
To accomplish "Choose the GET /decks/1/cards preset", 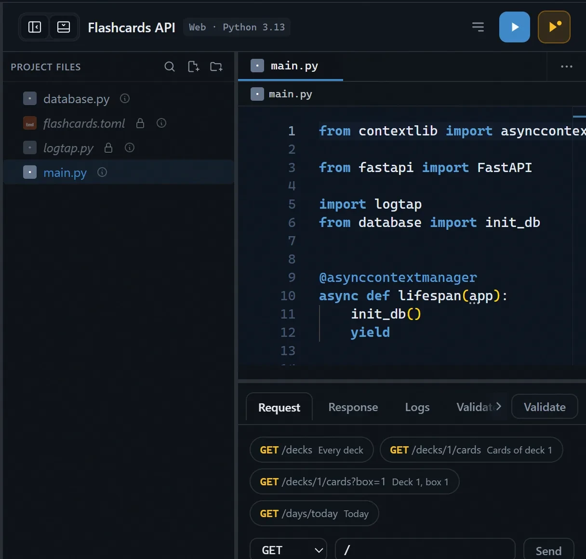I will point(471,450).
